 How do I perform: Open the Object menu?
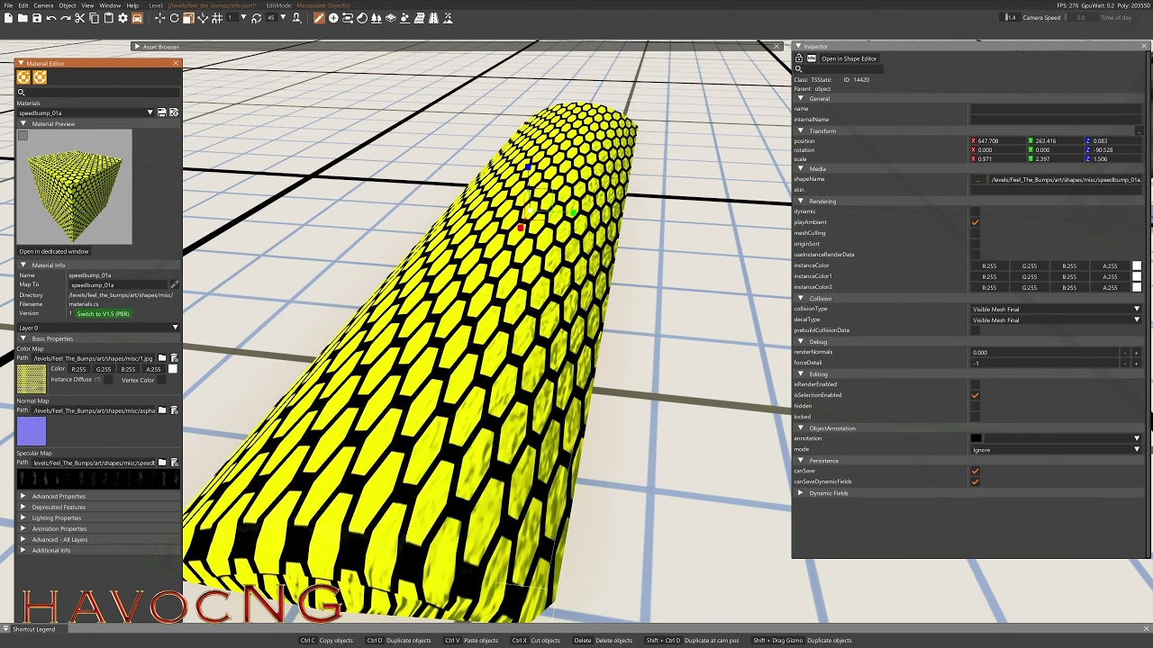pyautogui.click(x=68, y=5)
